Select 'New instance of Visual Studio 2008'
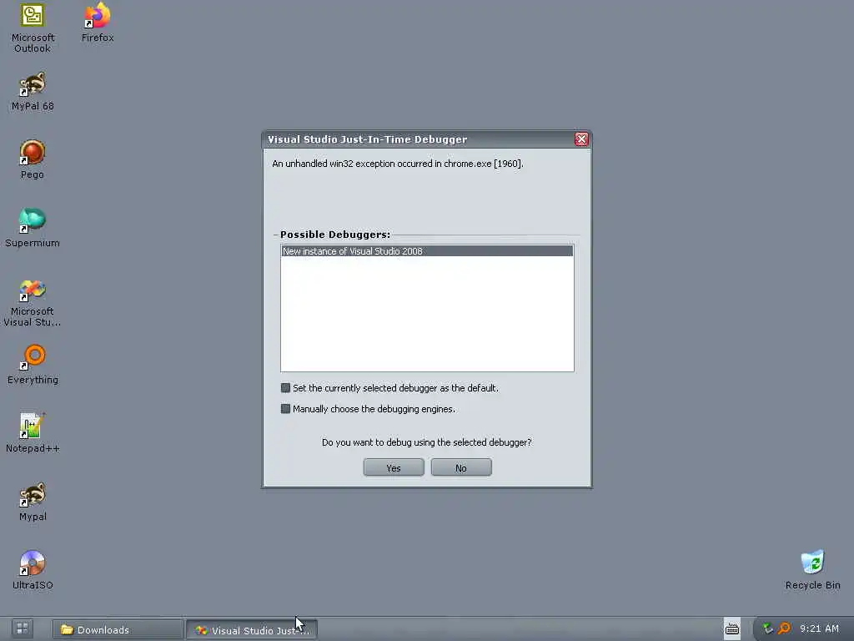The image size is (854, 641). click(x=427, y=251)
